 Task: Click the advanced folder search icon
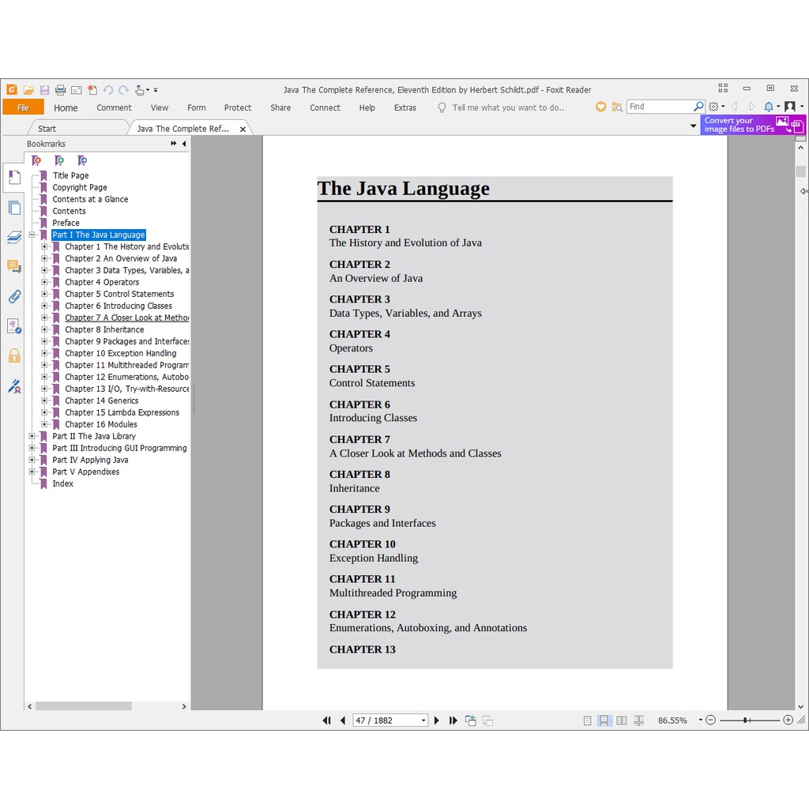click(616, 107)
